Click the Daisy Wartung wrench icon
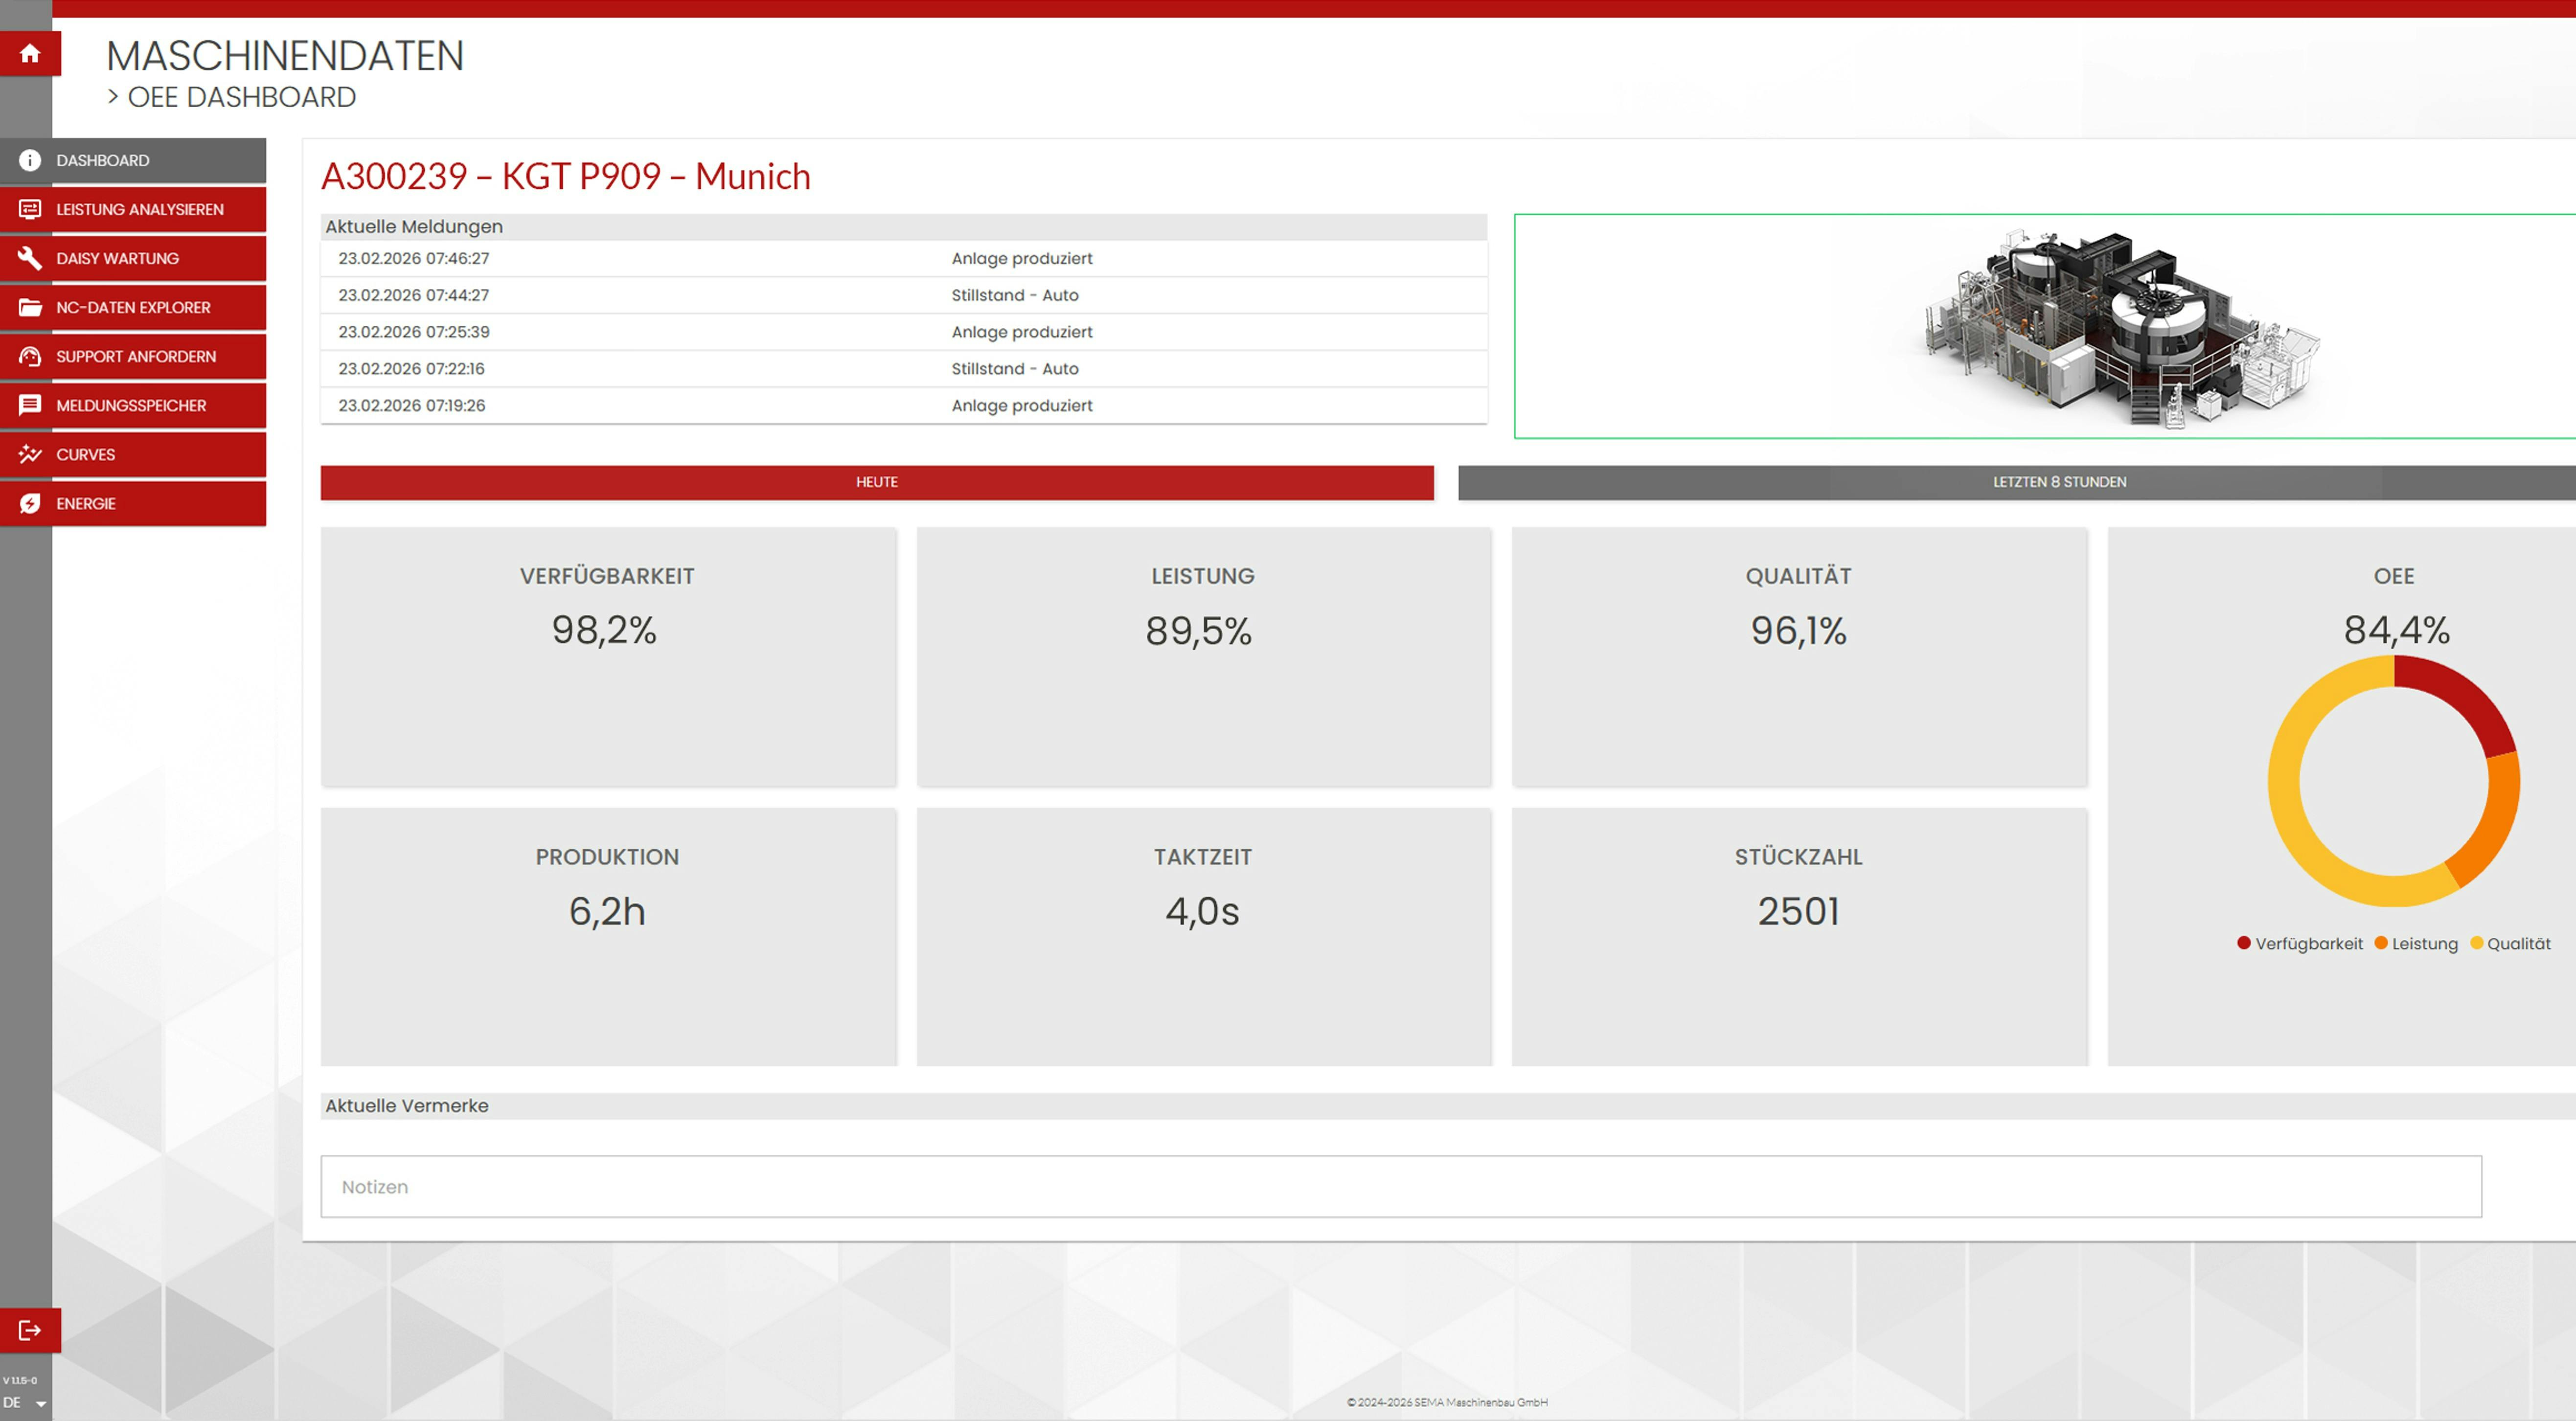The image size is (2576, 1421). (x=30, y=258)
